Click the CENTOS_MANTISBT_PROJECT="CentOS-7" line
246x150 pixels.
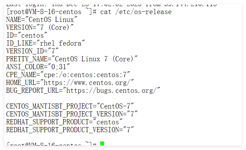click(70, 106)
